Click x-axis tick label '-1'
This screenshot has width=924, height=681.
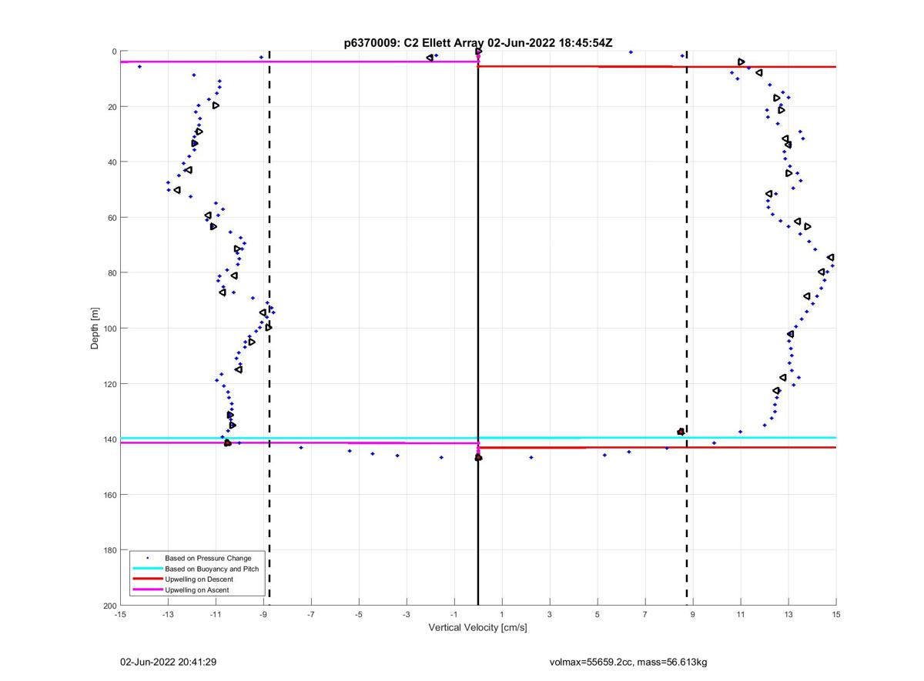[454, 614]
